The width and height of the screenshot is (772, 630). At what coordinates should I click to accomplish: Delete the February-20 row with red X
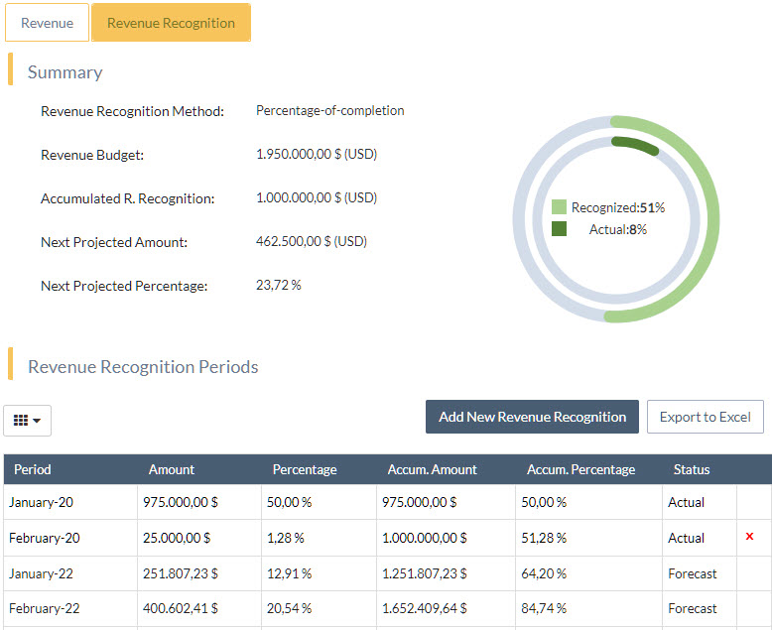pos(749,537)
